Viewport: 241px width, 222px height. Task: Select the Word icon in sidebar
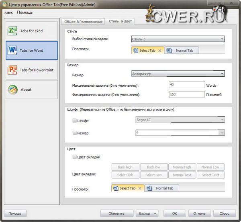click(12, 51)
